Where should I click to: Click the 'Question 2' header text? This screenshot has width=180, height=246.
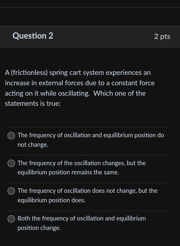coord(33,36)
